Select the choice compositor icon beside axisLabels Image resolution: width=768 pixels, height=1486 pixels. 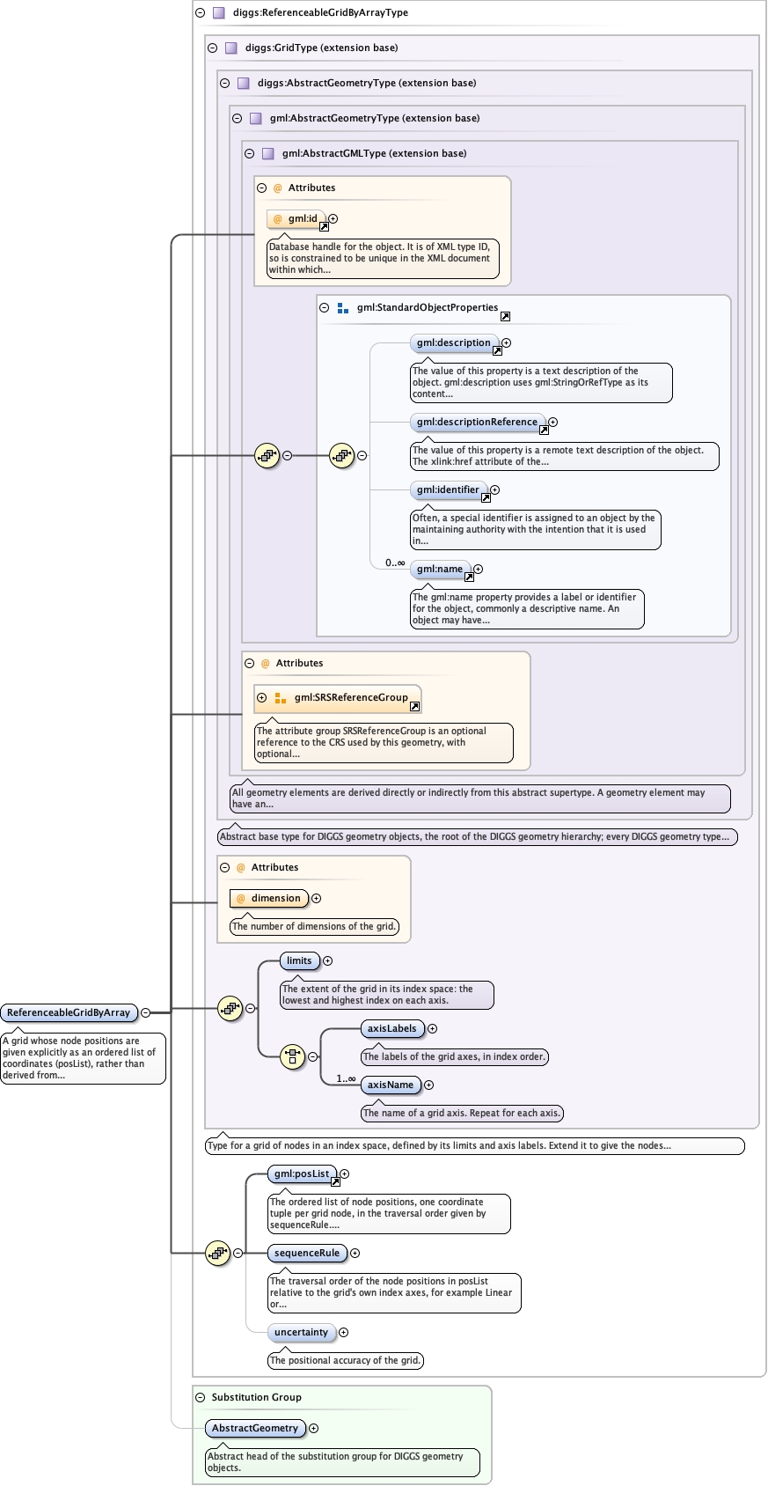(292, 1056)
